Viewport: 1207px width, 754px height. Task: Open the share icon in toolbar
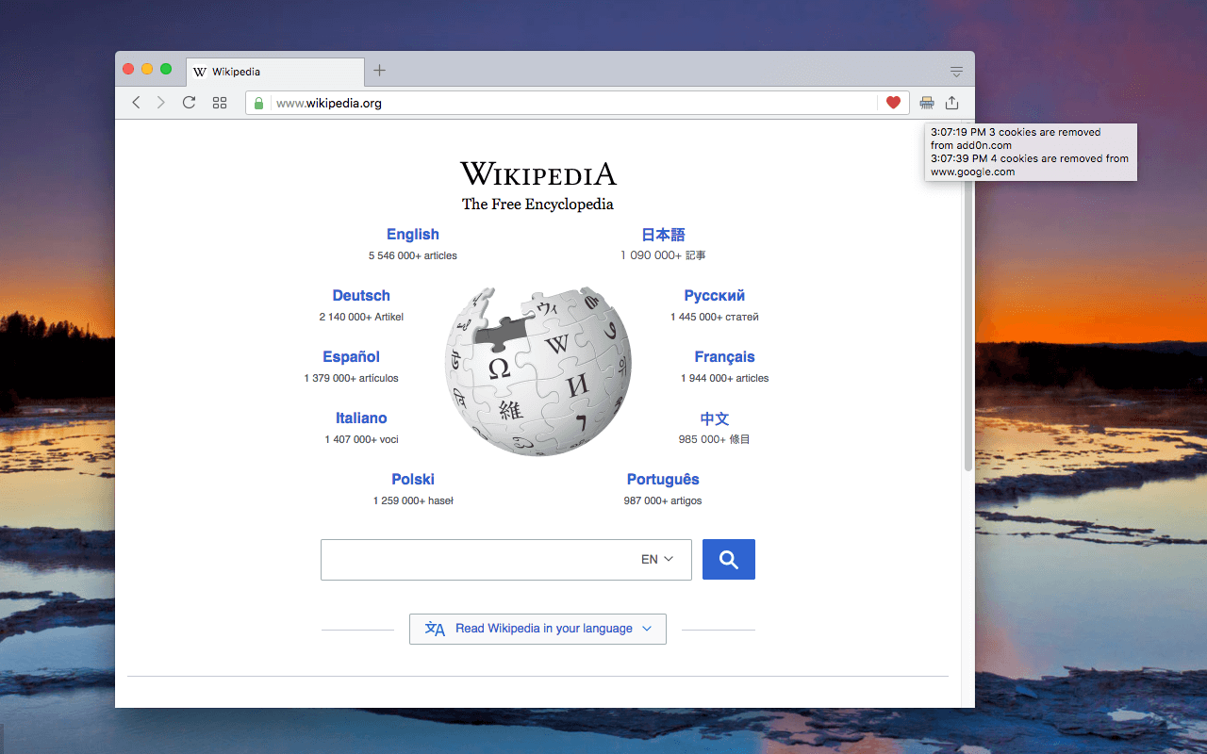click(x=952, y=103)
